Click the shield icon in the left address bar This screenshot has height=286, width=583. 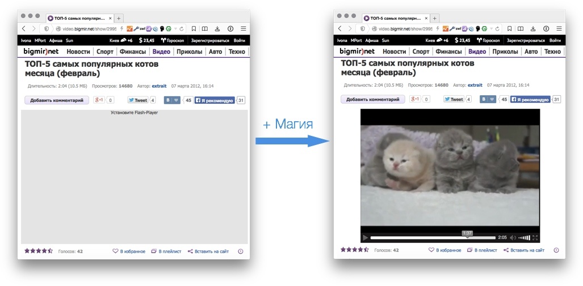[47, 28]
